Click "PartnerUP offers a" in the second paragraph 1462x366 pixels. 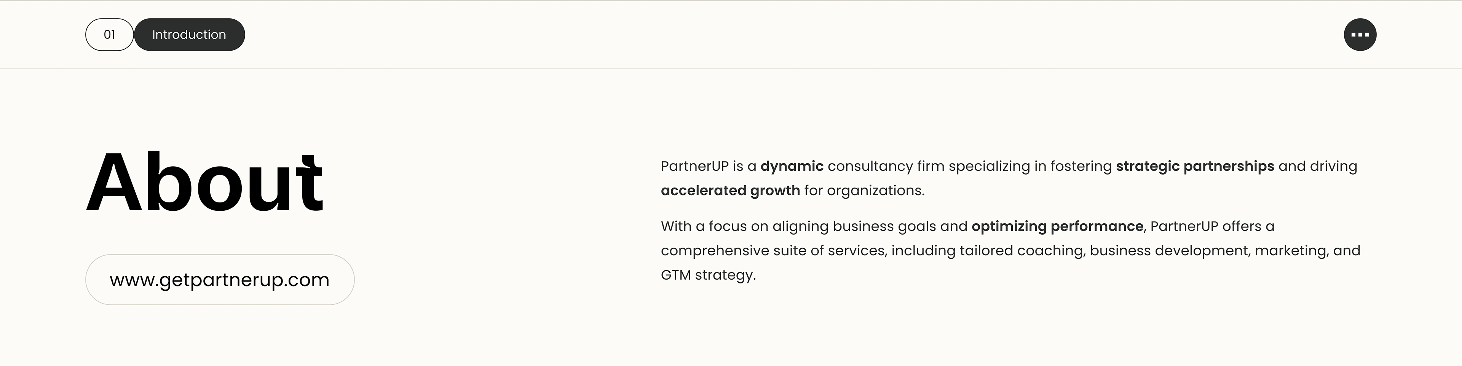point(1212,226)
